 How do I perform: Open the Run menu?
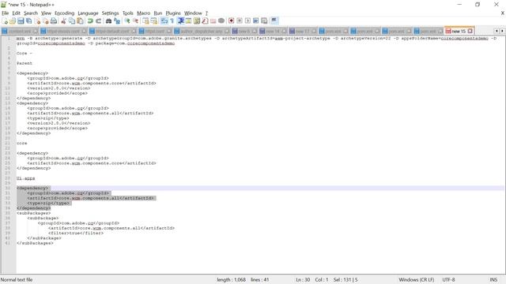(x=158, y=13)
